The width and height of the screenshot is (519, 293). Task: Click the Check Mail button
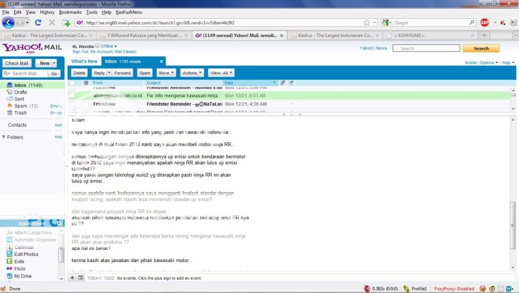tap(17, 63)
